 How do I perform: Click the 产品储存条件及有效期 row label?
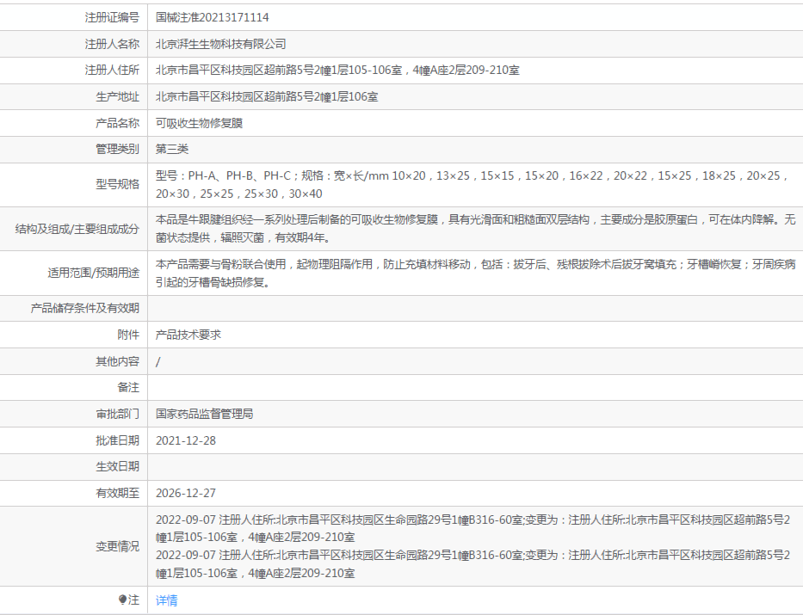[x=85, y=308]
